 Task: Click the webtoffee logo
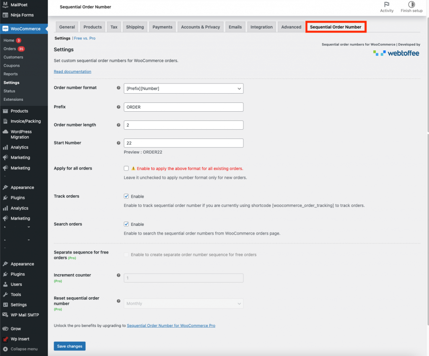[x=396, y=53]
